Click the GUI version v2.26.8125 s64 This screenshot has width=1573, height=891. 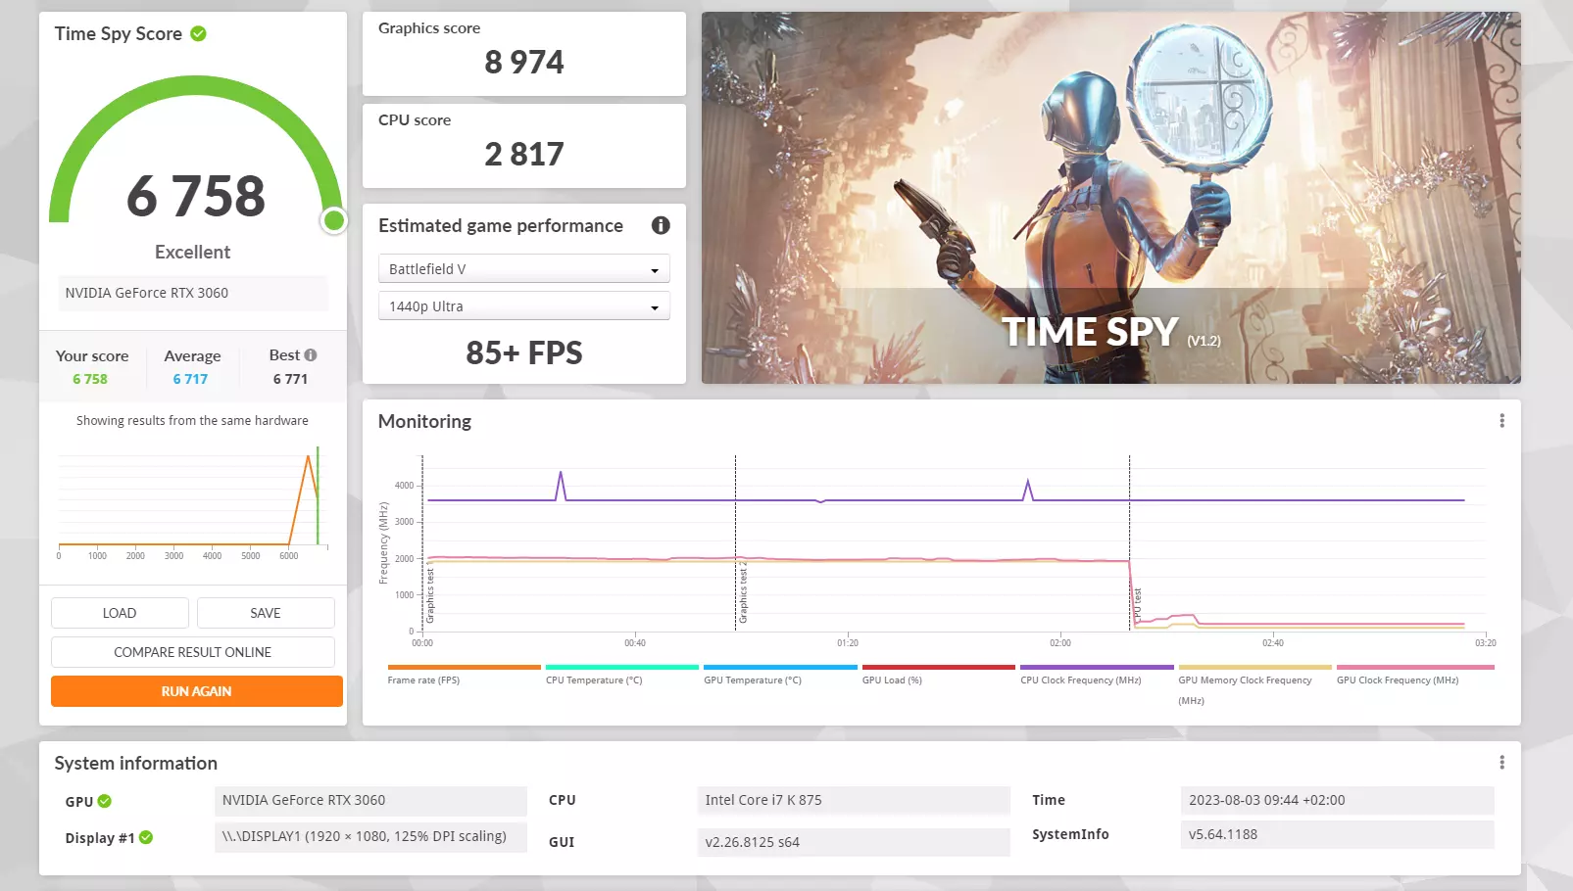coord(854,842)
